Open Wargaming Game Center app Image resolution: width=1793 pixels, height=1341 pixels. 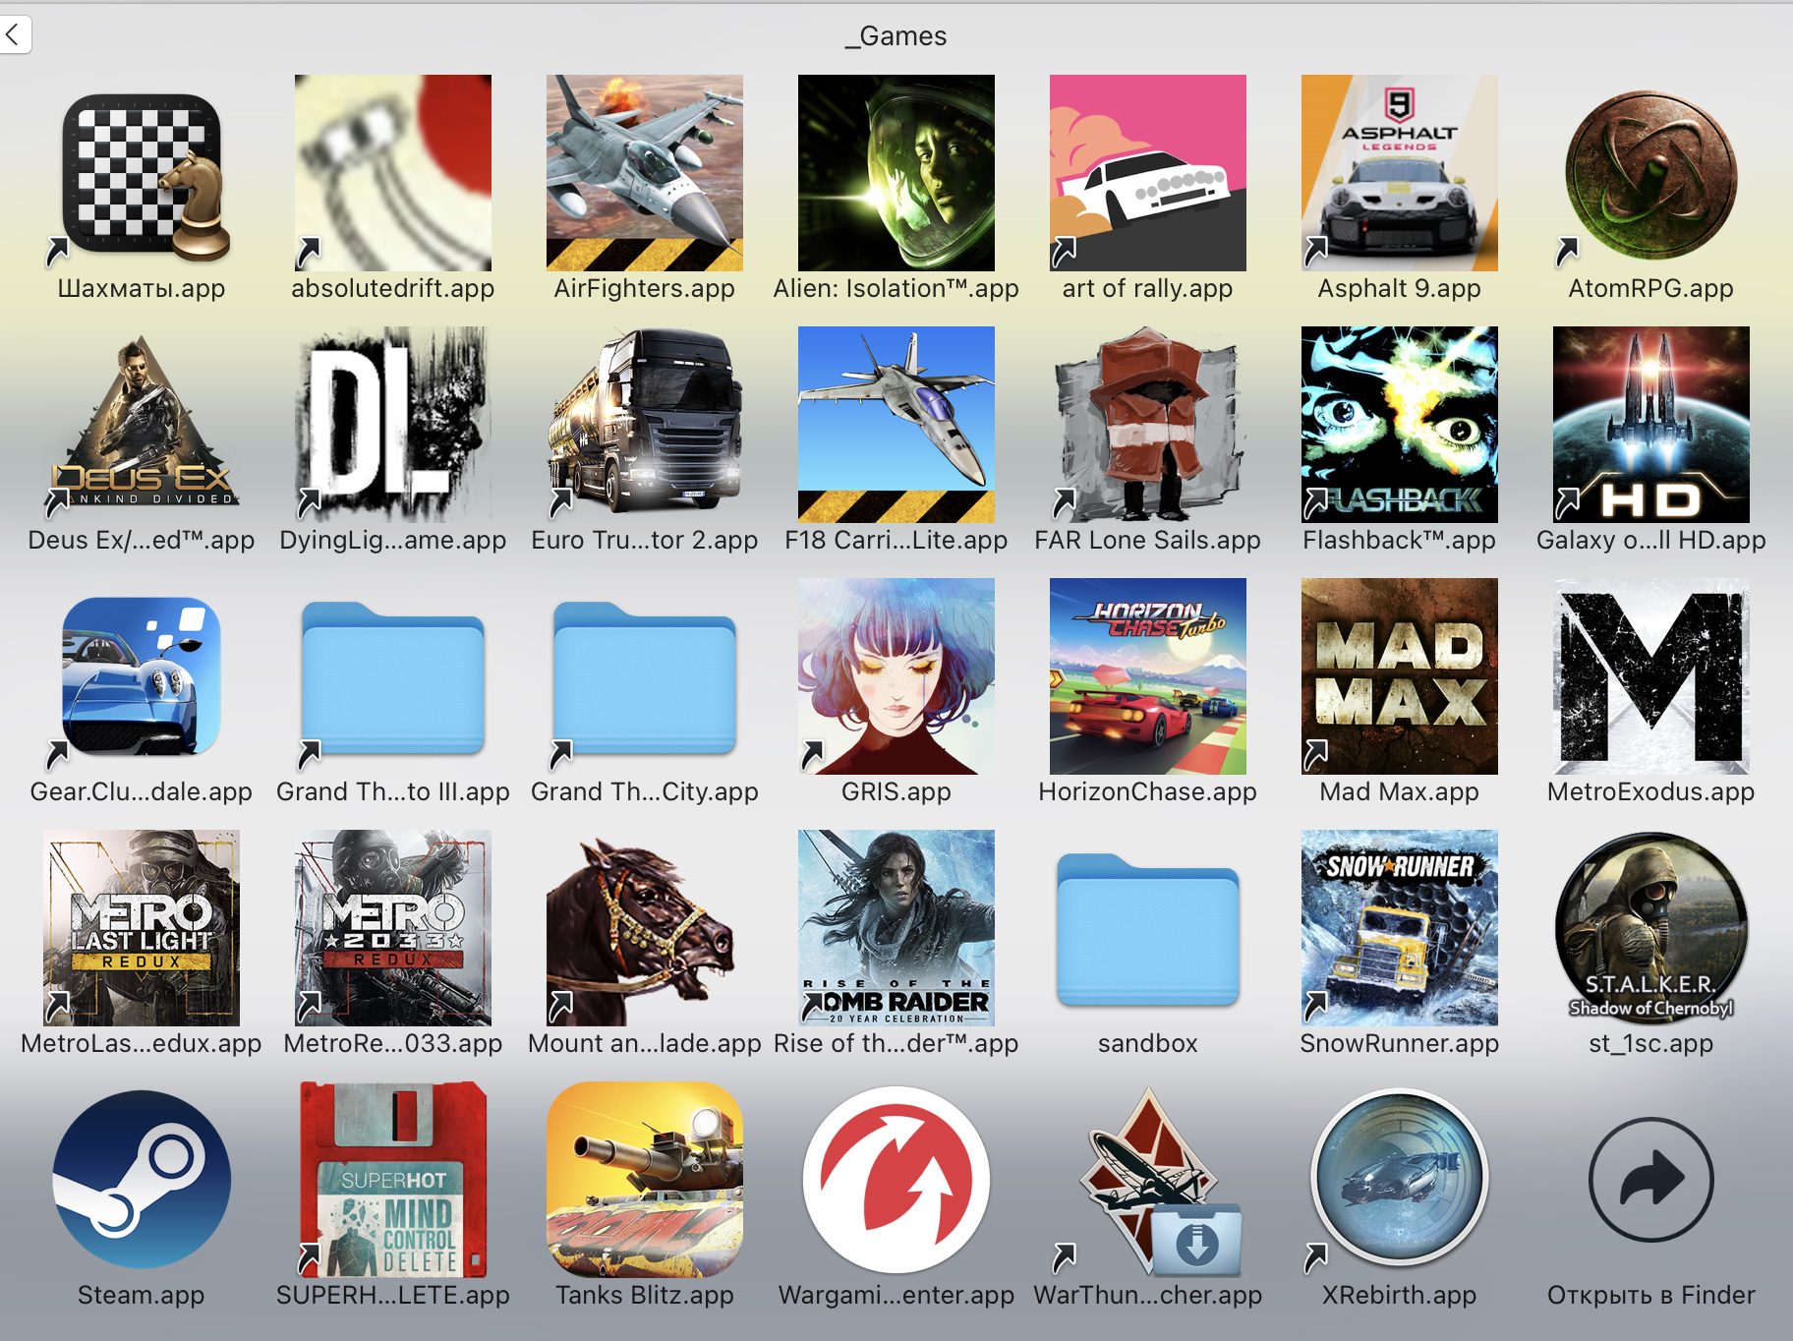click(896, 1179)
